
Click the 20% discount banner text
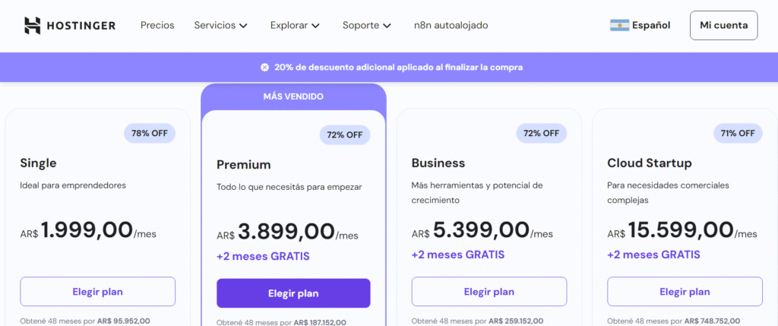tap(398, 67)
